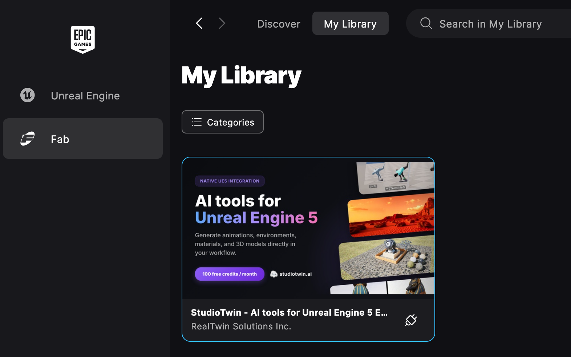Click the Fab logo icon in the sidebar
Image resolution: width=571 pixels, height=357 pixels.
(x=28, y=139)
